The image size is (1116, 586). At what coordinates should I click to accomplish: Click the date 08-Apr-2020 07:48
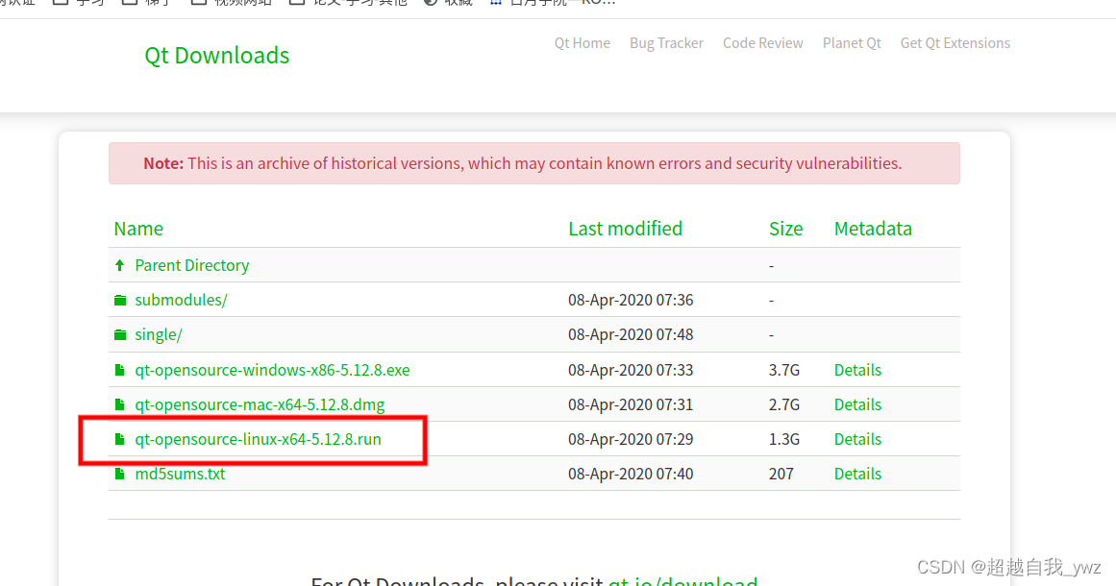pos(631,335)
